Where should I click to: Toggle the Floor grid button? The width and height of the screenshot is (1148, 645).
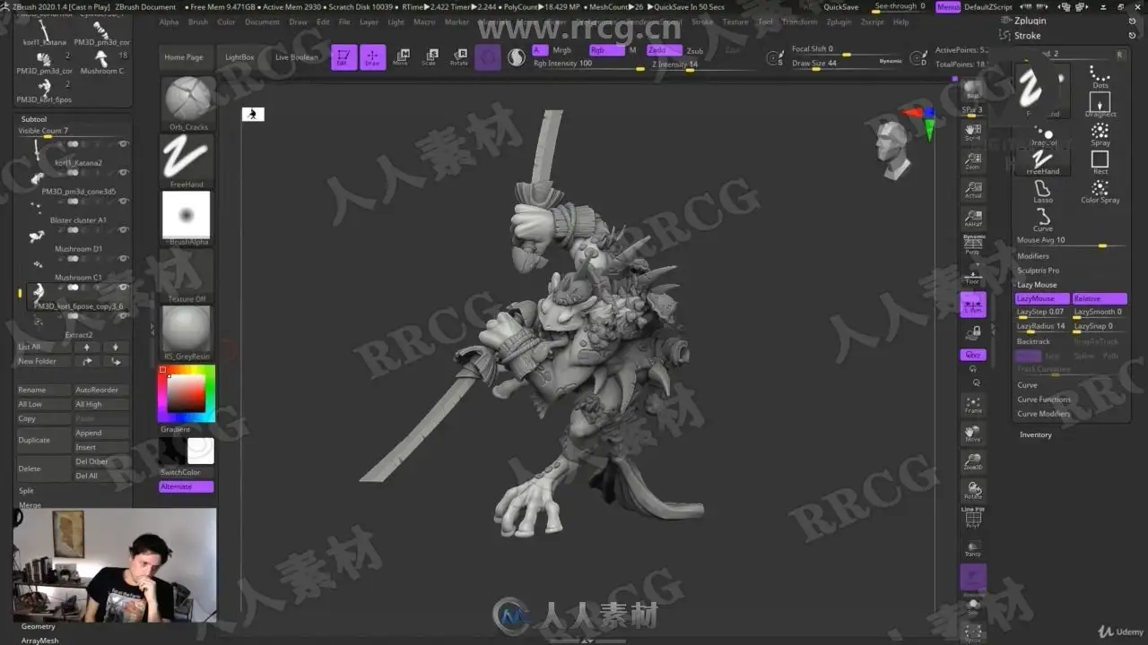point(973,275)
